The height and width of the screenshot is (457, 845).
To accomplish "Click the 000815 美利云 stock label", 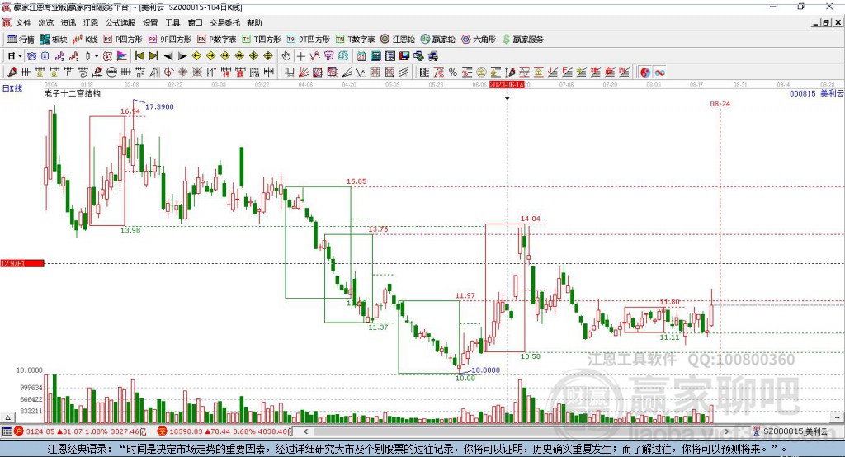I will tap(816, 94).
